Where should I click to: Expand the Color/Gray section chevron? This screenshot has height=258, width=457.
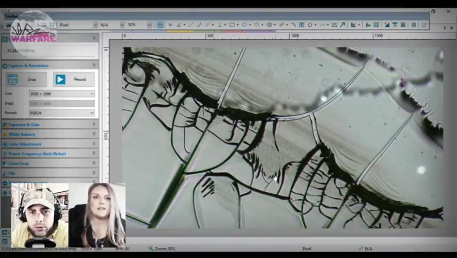94,163
